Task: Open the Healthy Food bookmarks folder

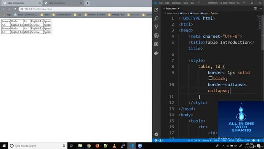Action: (116, 15)
